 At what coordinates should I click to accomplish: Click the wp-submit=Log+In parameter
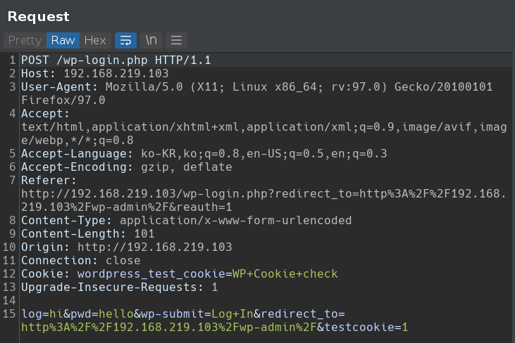[197, 314]
